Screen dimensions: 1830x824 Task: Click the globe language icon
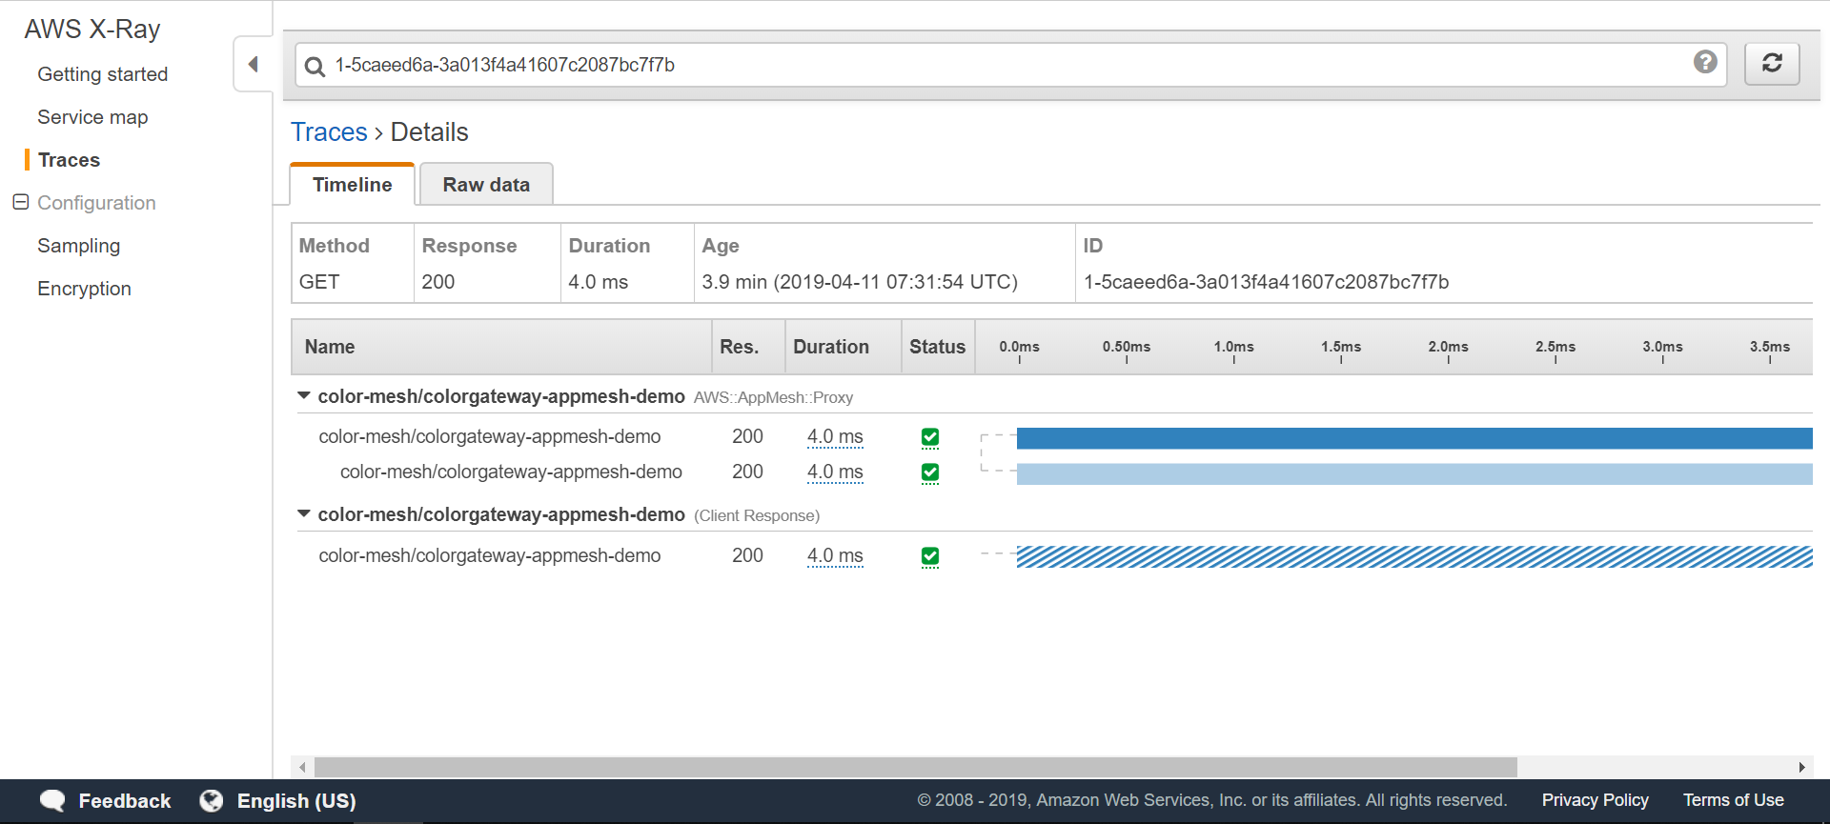coord(212,801)
